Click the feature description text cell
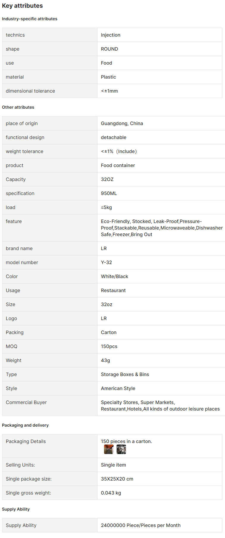Screen dimensions: 225x538 point(162,228)
